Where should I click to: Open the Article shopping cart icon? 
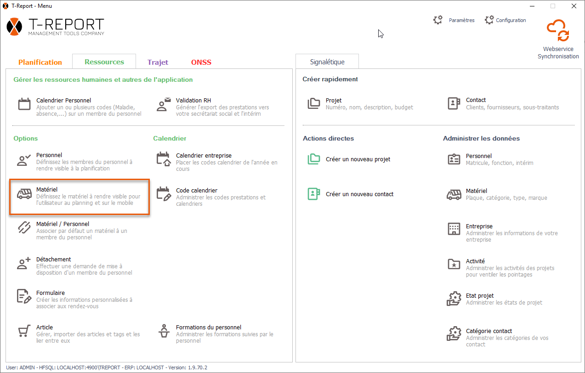tap(24, 331)
